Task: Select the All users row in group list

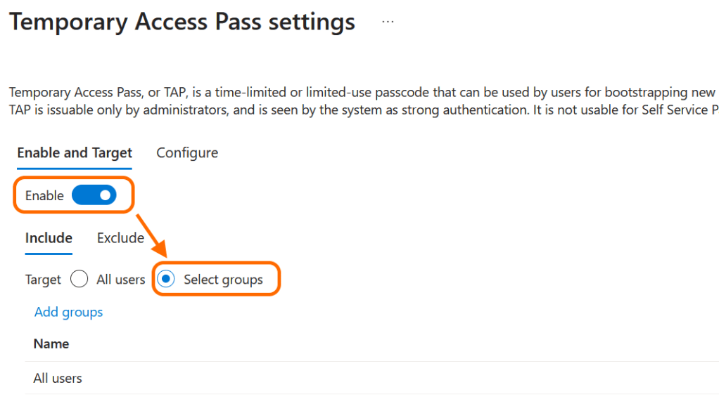Action: [58, 378]
